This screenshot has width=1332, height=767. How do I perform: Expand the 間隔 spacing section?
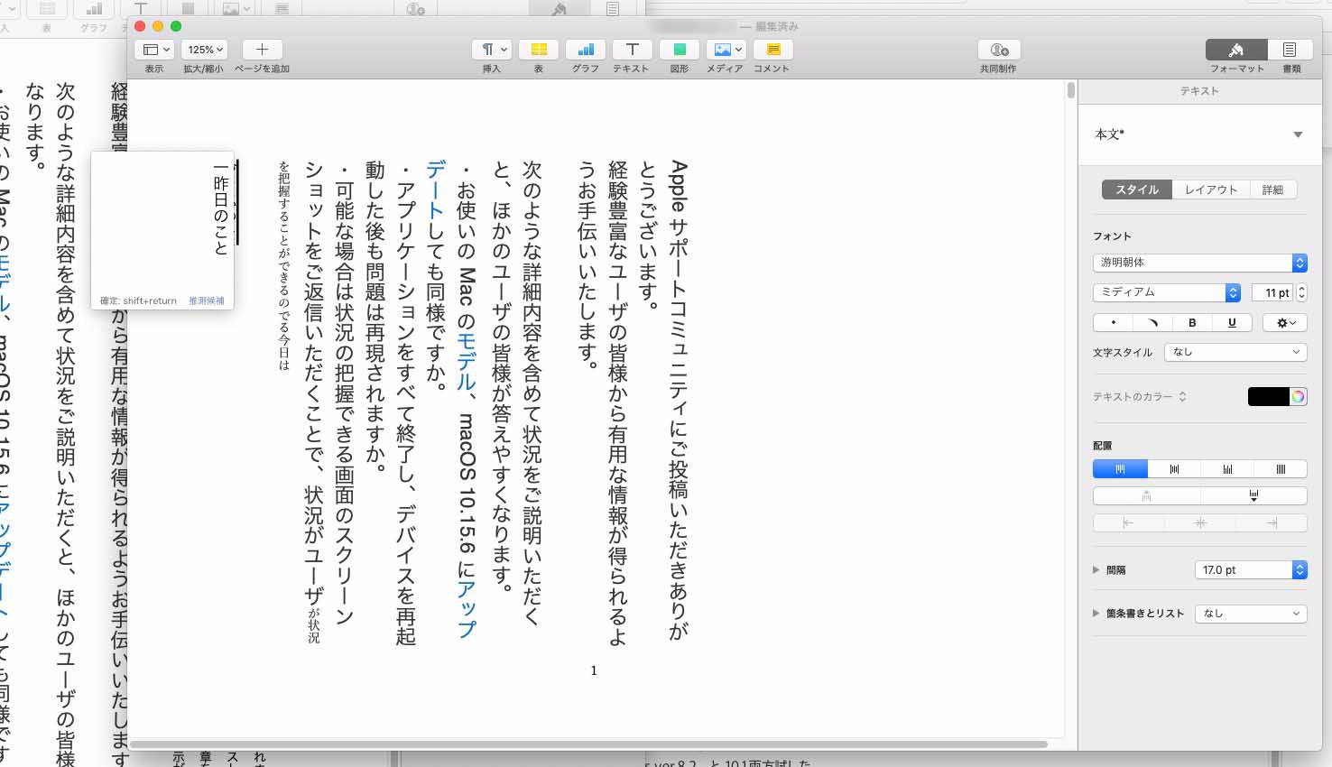pos(1096,570)
